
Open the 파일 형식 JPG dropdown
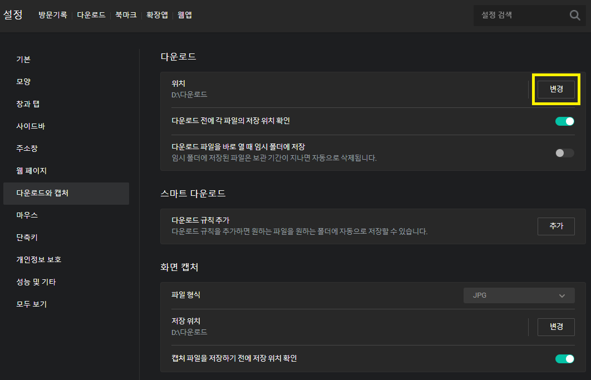point(518,295)
